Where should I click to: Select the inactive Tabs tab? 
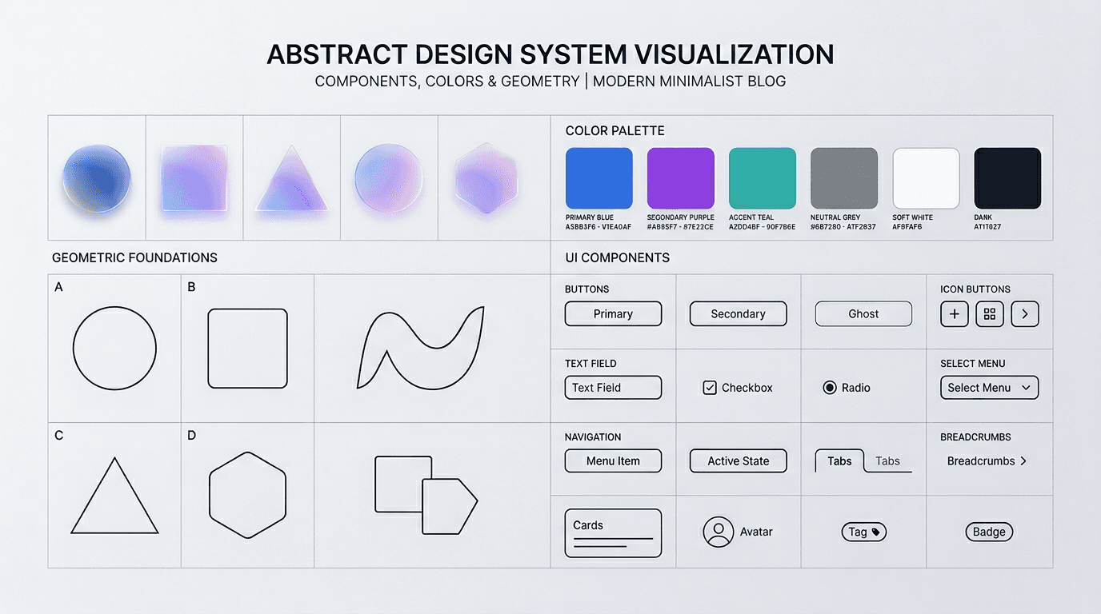click(888, 460)
